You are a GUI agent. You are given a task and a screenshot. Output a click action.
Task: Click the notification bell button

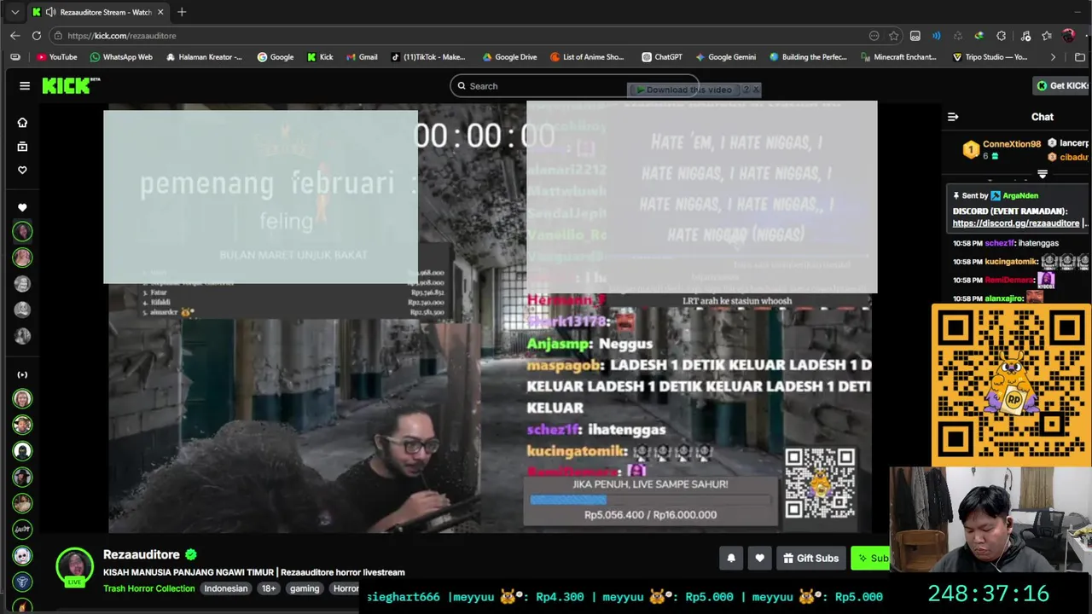(x=731, y=558)
